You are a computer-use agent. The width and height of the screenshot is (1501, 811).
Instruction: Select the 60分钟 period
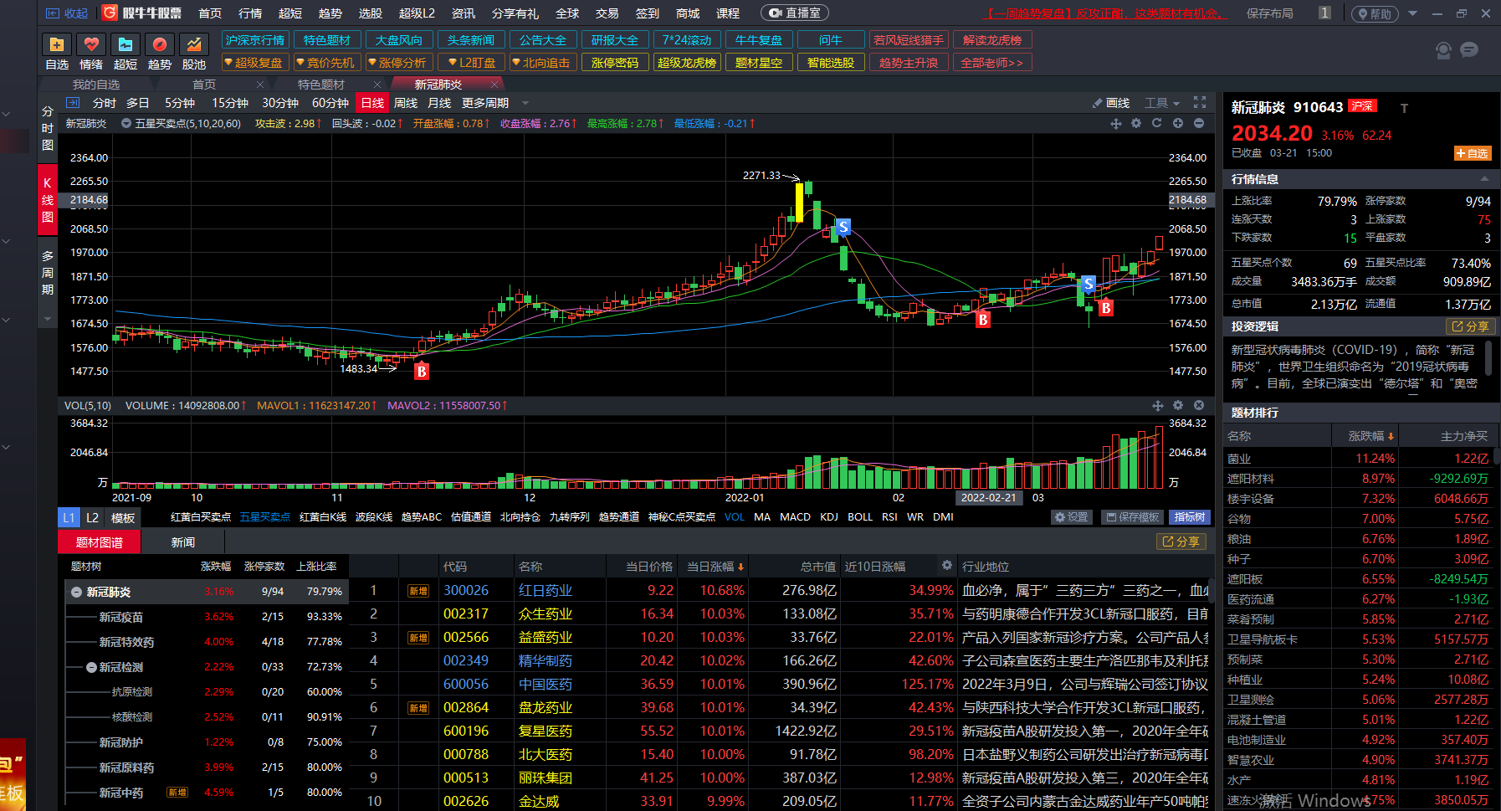(330, 103)
